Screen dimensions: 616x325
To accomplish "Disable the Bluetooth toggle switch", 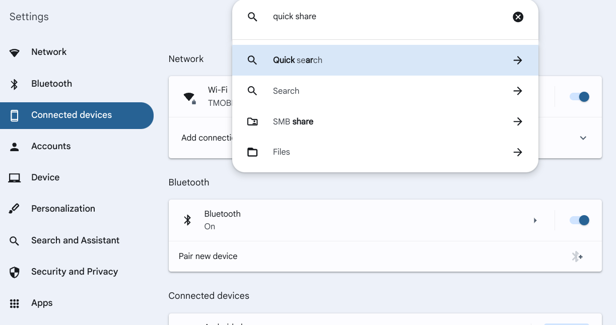I will (579, 220).
